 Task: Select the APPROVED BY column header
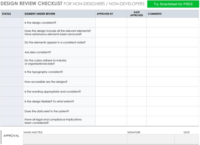tap(111, 14)
